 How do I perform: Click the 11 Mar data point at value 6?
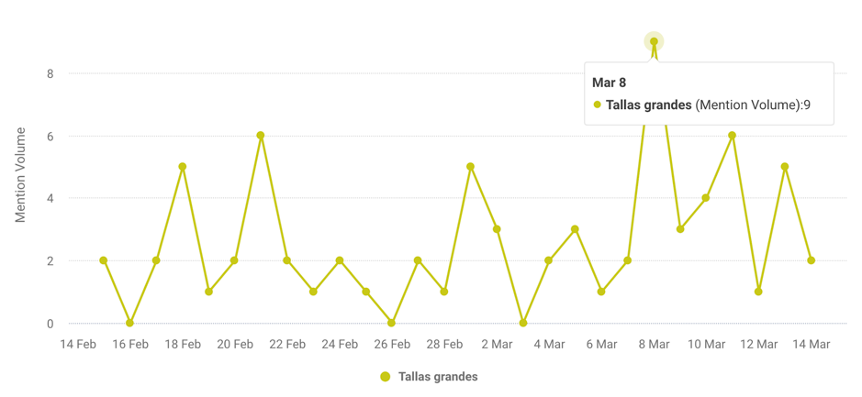coord(733,136)
